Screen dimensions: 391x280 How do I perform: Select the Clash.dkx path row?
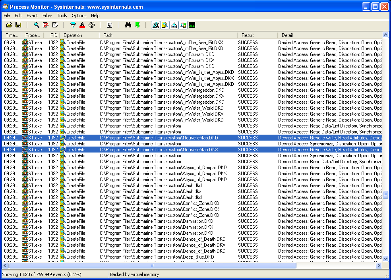[192, 191]
